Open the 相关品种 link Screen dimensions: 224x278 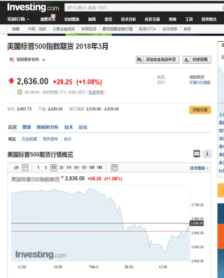click(x=50, y=139)
